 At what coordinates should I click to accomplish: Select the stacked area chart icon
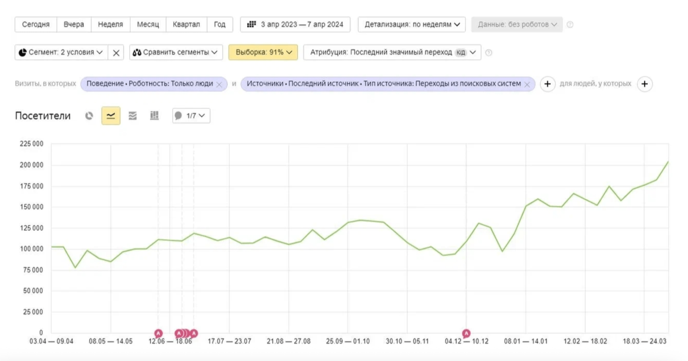[x=133, y=116]
